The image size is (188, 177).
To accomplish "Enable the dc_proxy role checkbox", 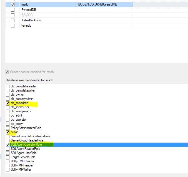I will click(x=8, y=124).
